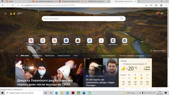Click 'Нравится этот фон?' link
Viewport: 169px width, 95px height.
coord(158,51)
